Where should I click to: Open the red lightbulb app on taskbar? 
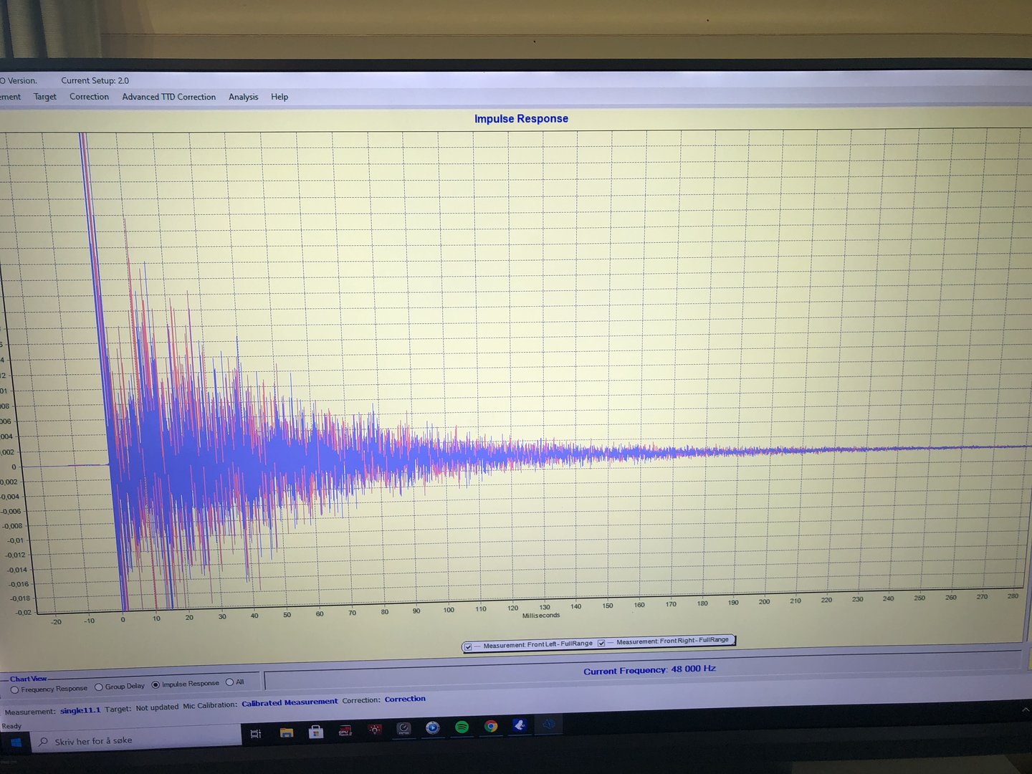pos(375,730)
